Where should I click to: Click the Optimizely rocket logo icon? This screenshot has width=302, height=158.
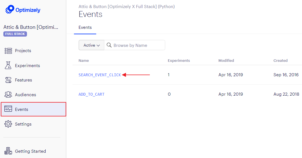click(10, 9)
